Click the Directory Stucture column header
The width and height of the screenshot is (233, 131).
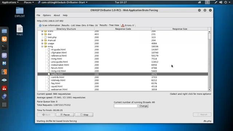[x=66, y=29]
